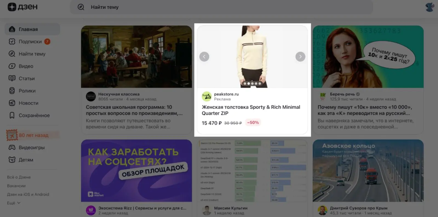The image size is (438, 217).
Task: Click the Видеоигры gamepad icon
Action: point(12,148)
